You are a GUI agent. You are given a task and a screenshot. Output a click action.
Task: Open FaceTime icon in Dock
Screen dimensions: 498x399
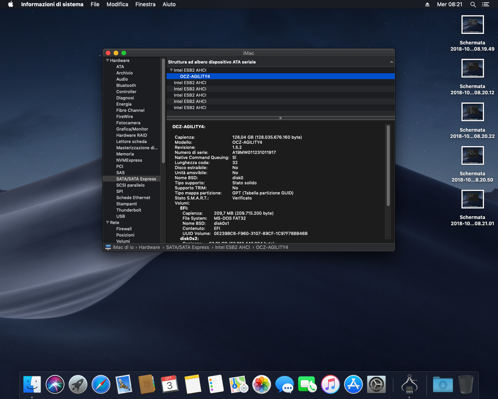(x=307, y=385)
